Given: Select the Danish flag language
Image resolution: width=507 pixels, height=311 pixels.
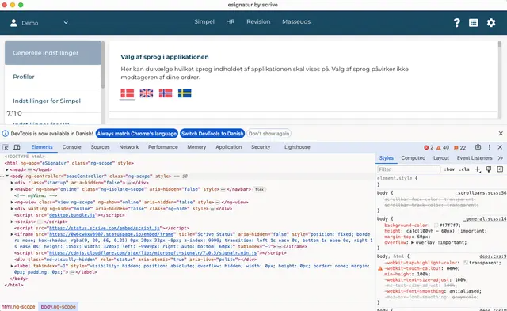Looking at the screenshot, I should (x=128, y=93).
